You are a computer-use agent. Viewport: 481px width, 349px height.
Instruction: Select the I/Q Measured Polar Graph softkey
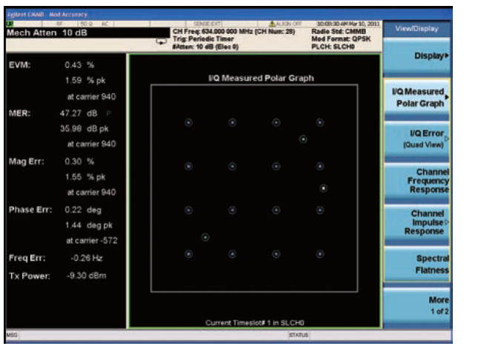pyautogui.click(x=417, y=98)
